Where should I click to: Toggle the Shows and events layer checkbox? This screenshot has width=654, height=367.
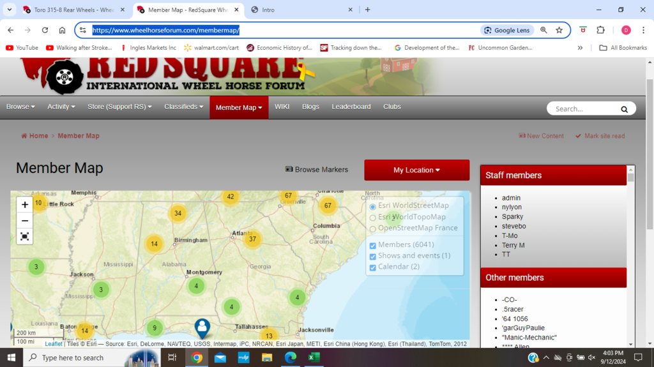click(x=373, y=257)
